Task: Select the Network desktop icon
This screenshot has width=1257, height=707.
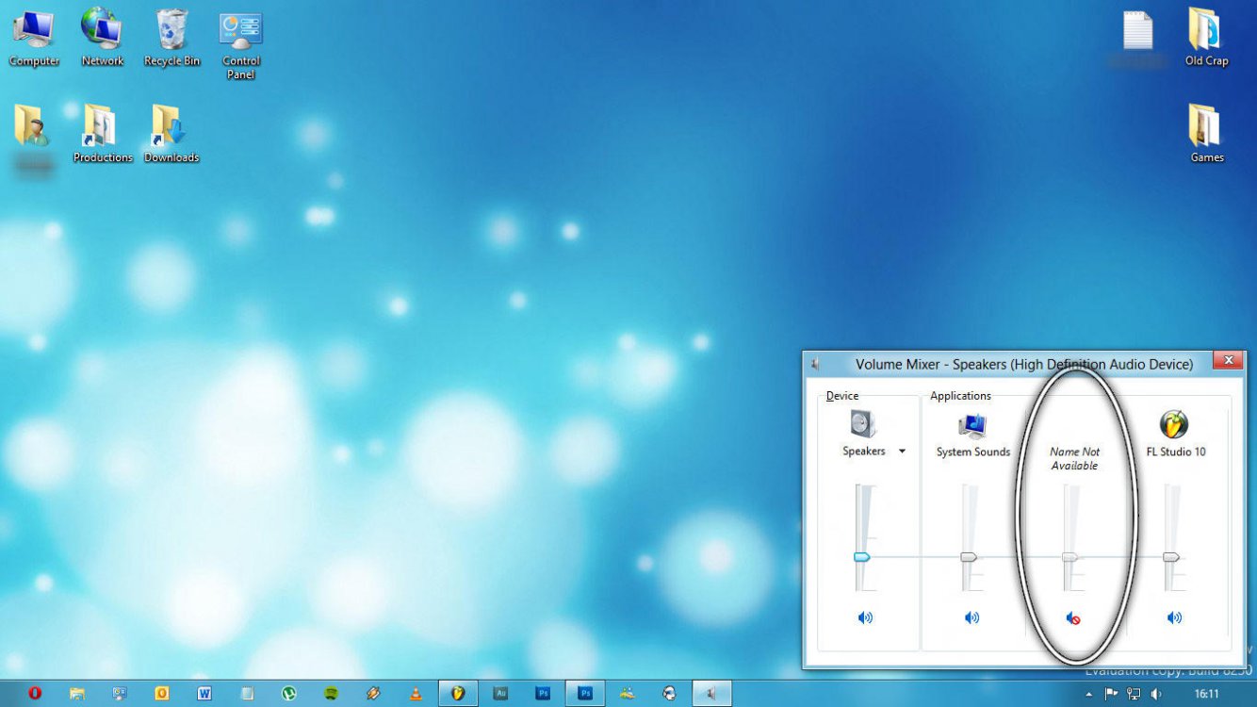Action: pyautogui.click(x=102, y=39)
